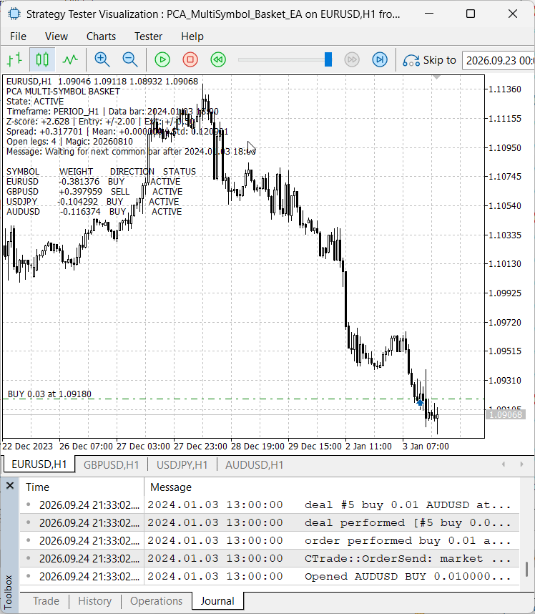The width and height of the screenshot is (535, 614).
Task: Select candlestick chart mode icon
Action: [42, 59]
